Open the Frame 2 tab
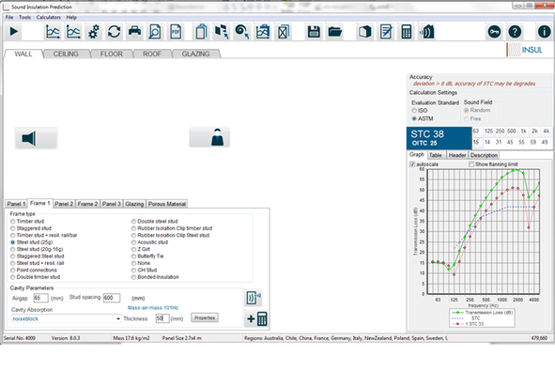This screenshot has height=371, width=555. (87, 204)
